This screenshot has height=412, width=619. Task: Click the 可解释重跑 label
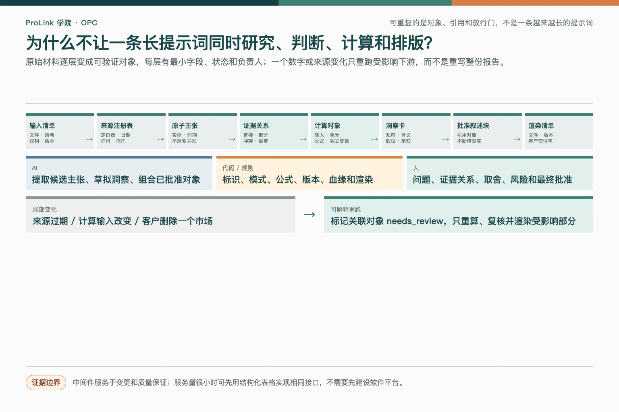click(x=346, y=210)
